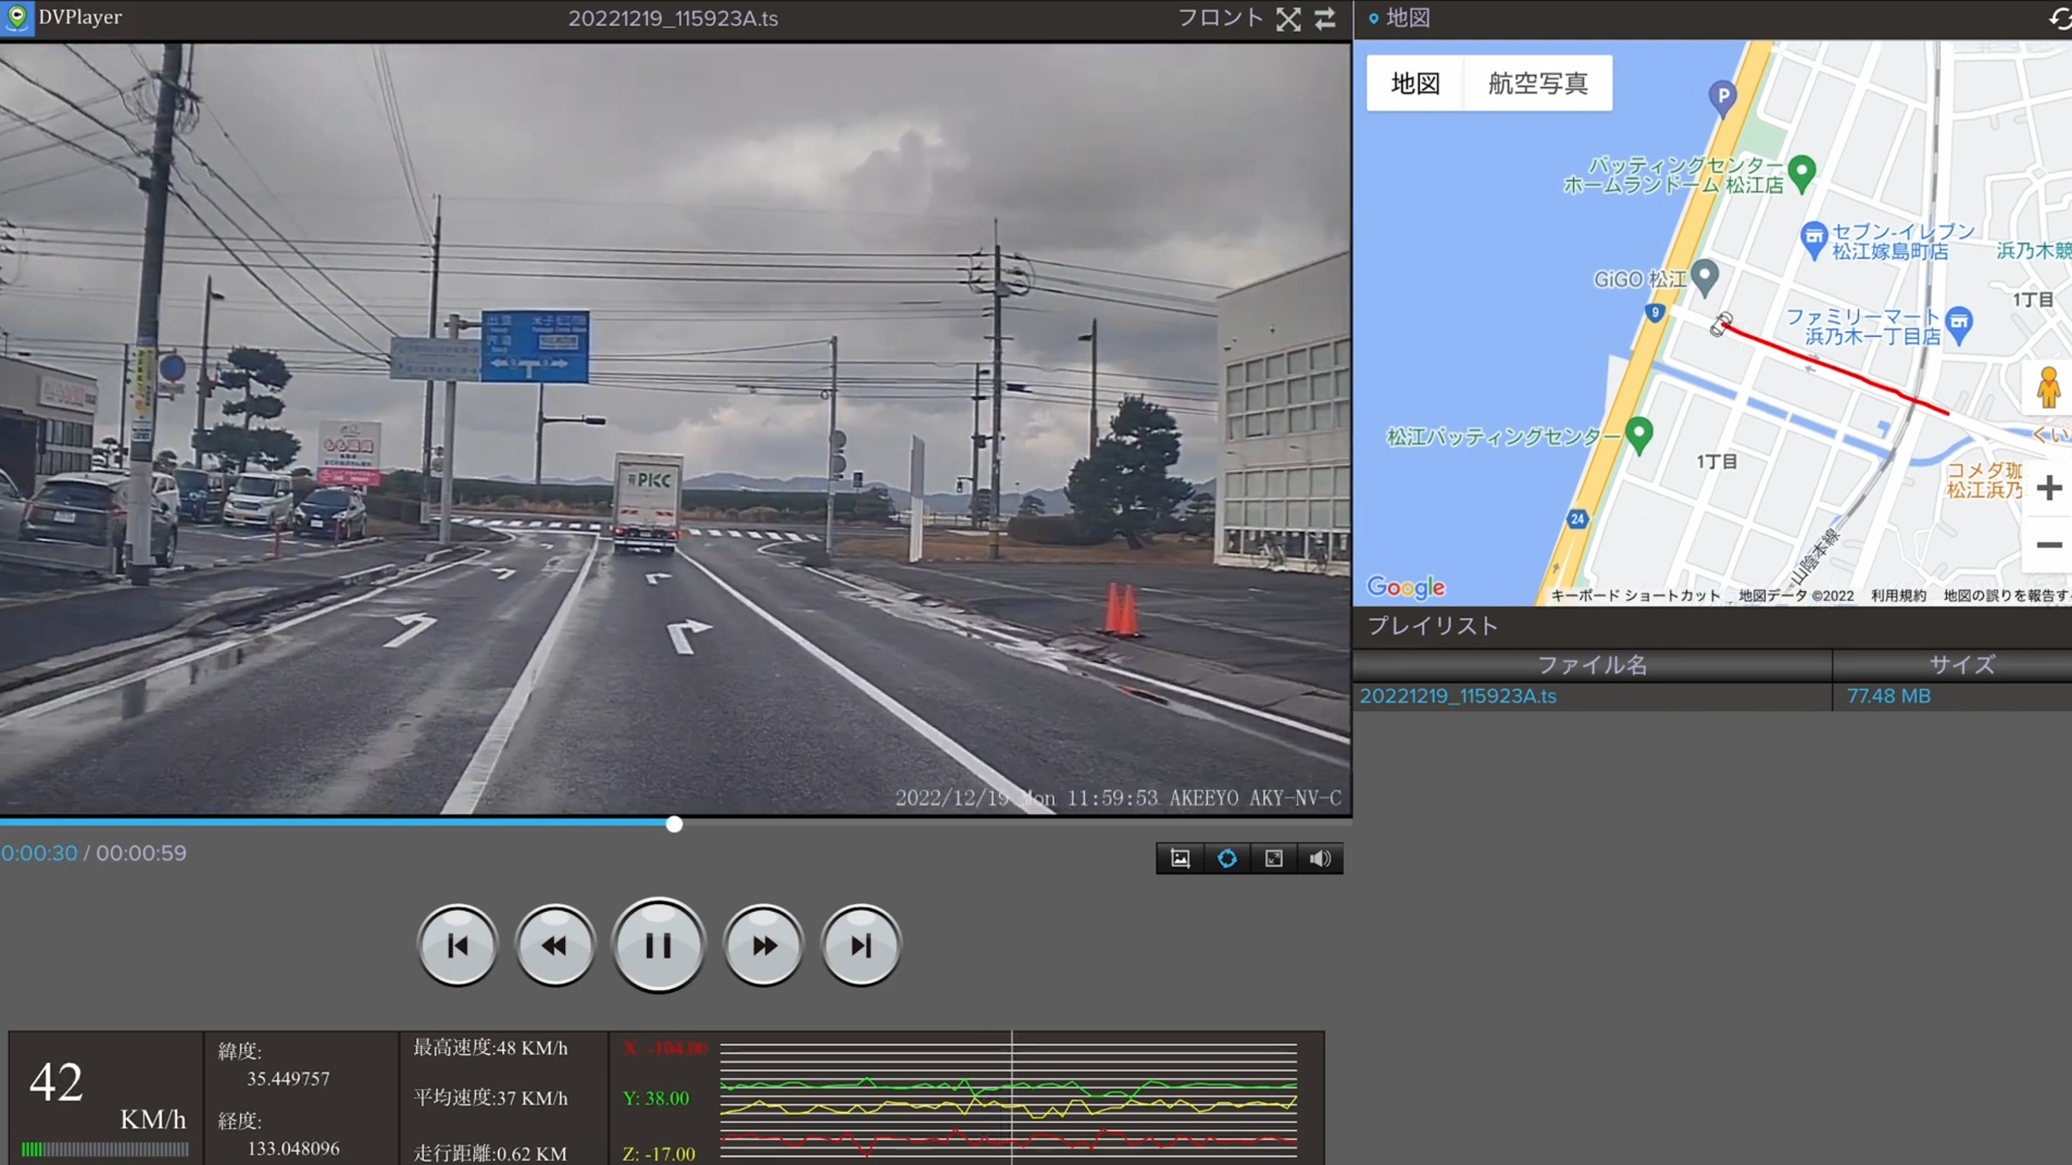Click the fast forward button
Viewport: 2072px width, 1165px height.
point(764,945)
